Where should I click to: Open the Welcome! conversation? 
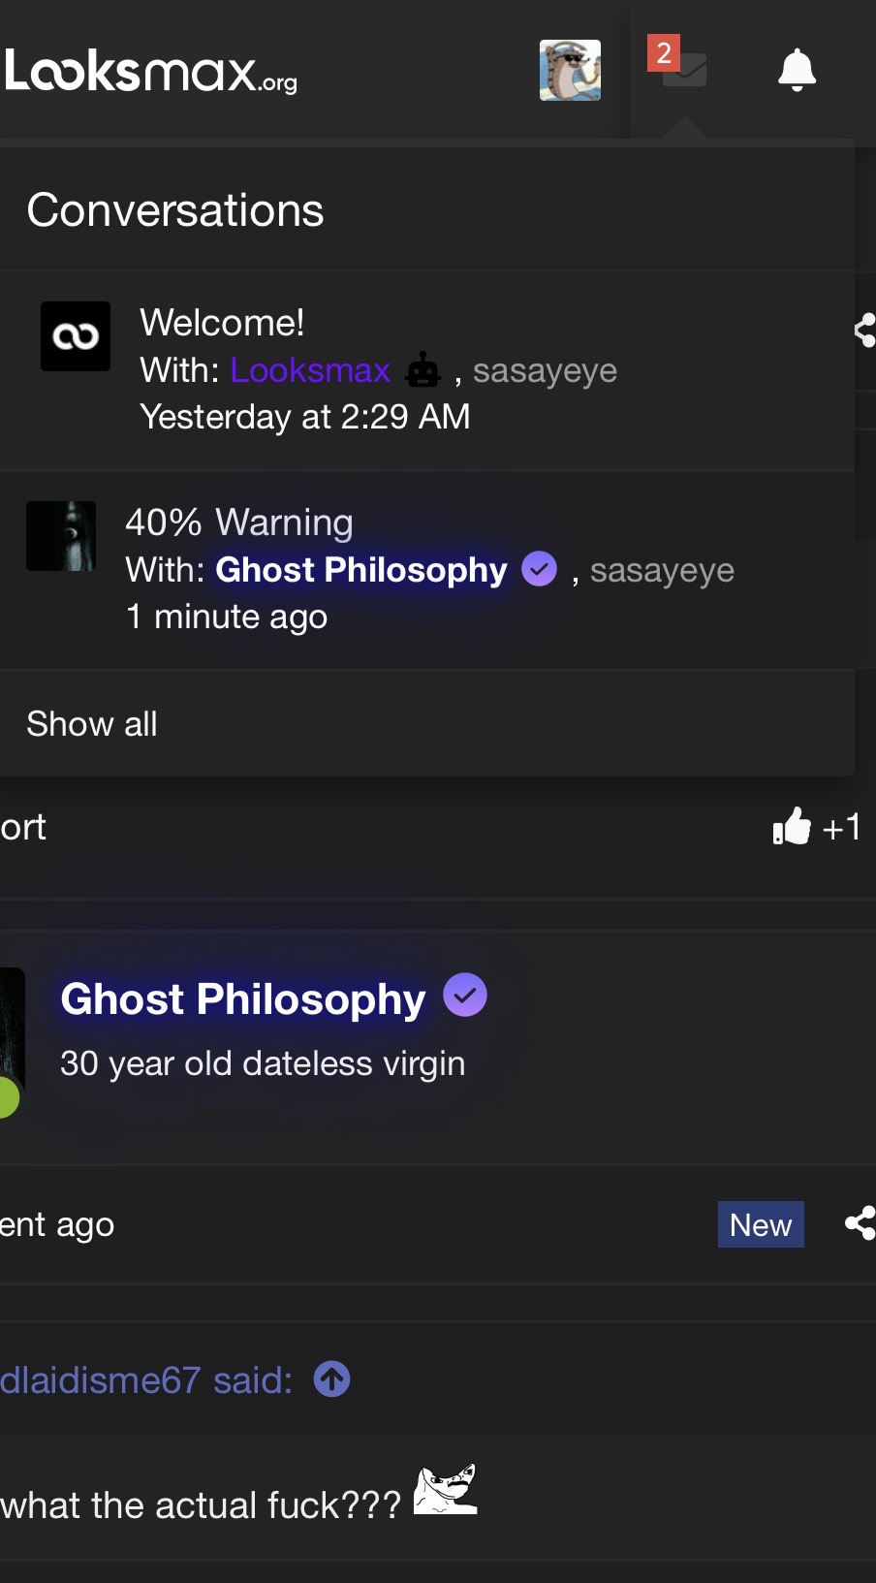click(222, 323)
